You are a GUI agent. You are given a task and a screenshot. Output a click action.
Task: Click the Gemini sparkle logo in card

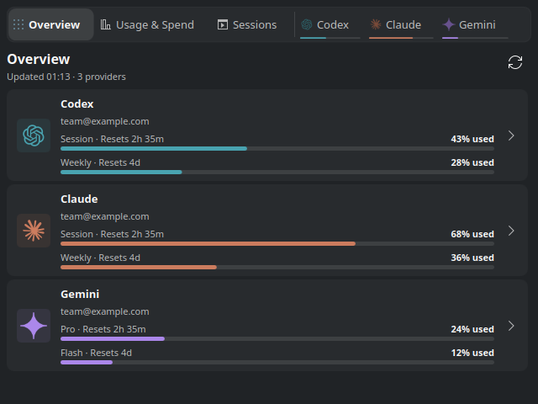(34, 326)
